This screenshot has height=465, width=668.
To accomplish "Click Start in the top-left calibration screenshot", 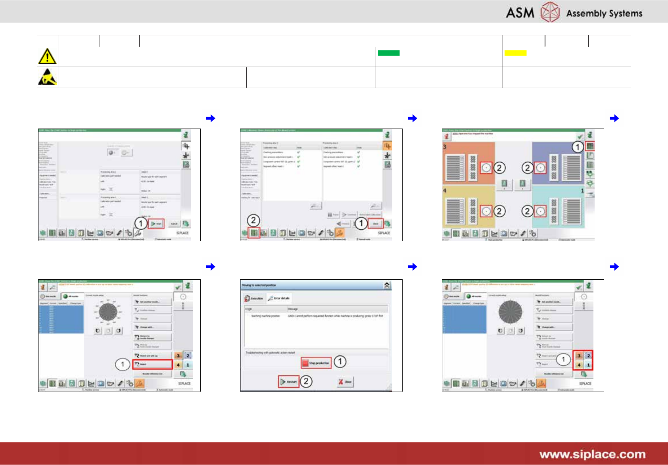I will pyautogui.click(x=156, y=224).
